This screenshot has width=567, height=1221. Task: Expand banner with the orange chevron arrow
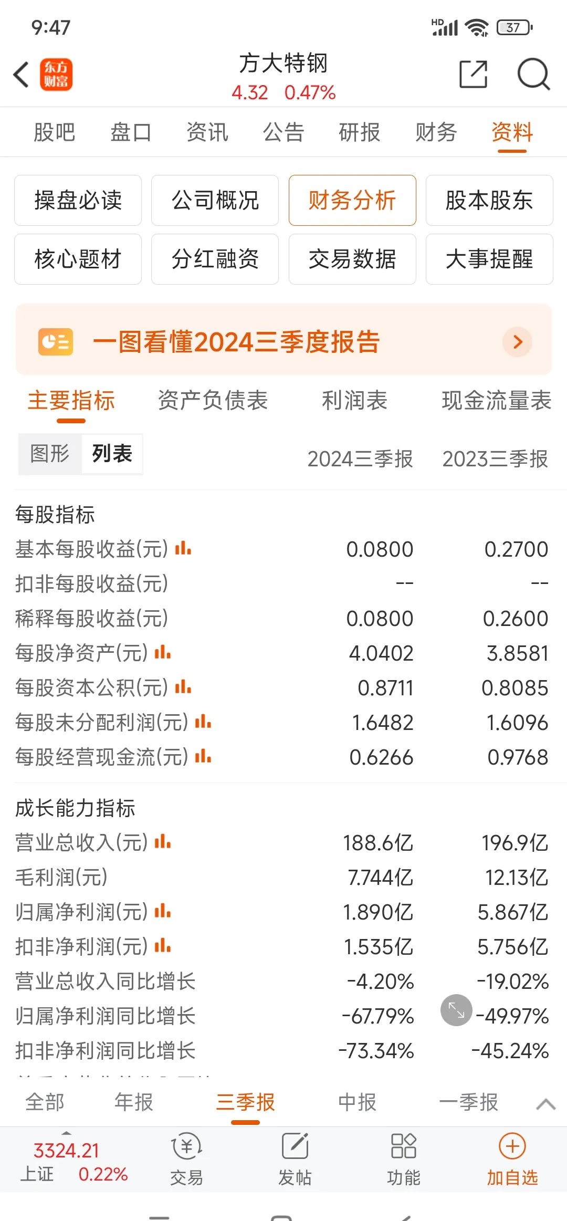click(518, 342)
